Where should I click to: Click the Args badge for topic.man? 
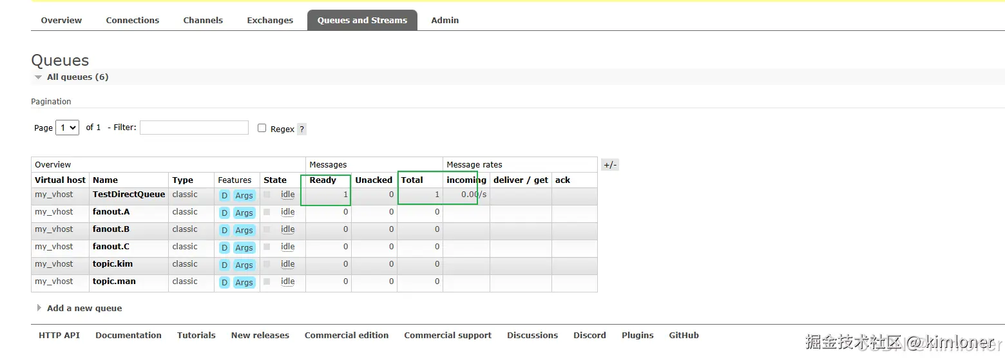point(244,282)
